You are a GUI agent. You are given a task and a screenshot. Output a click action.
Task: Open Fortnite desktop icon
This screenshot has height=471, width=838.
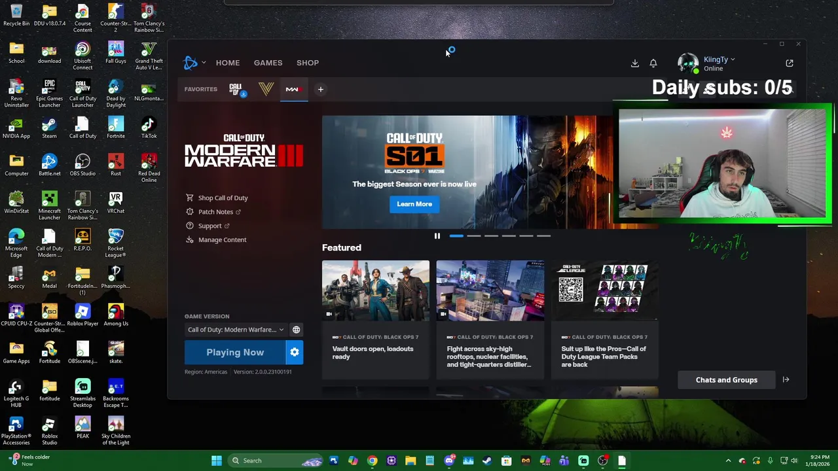(116, 128)
